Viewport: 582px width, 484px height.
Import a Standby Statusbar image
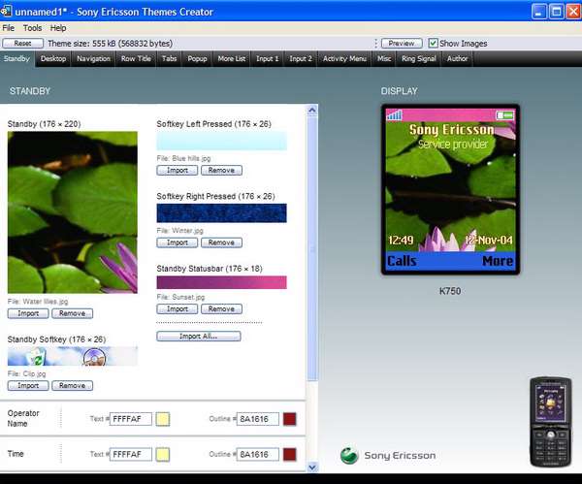[178, 308]
